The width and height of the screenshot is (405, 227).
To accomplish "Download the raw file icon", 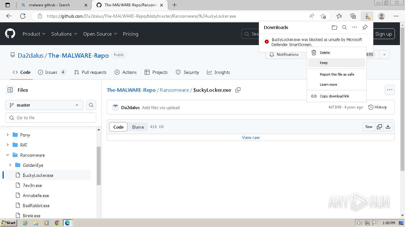I will [x=388, y=127].
